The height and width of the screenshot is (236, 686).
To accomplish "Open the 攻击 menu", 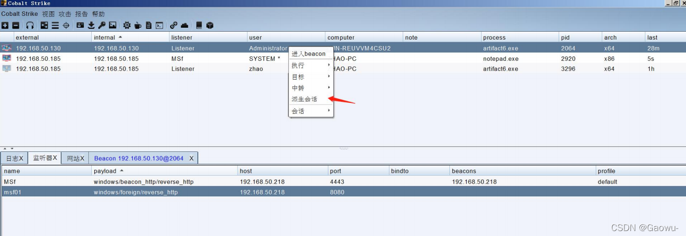I will (x=64, y=14).
